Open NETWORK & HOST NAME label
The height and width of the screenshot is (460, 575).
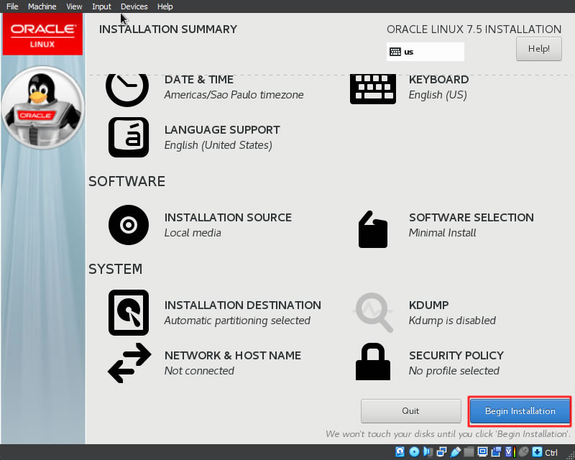pos(233,356)
